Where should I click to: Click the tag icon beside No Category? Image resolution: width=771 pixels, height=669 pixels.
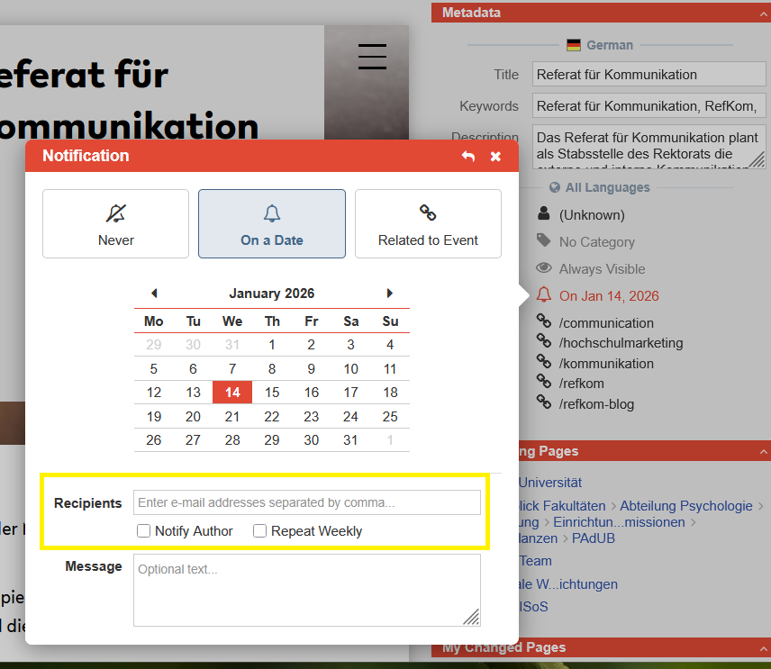(x=543, y=241)
